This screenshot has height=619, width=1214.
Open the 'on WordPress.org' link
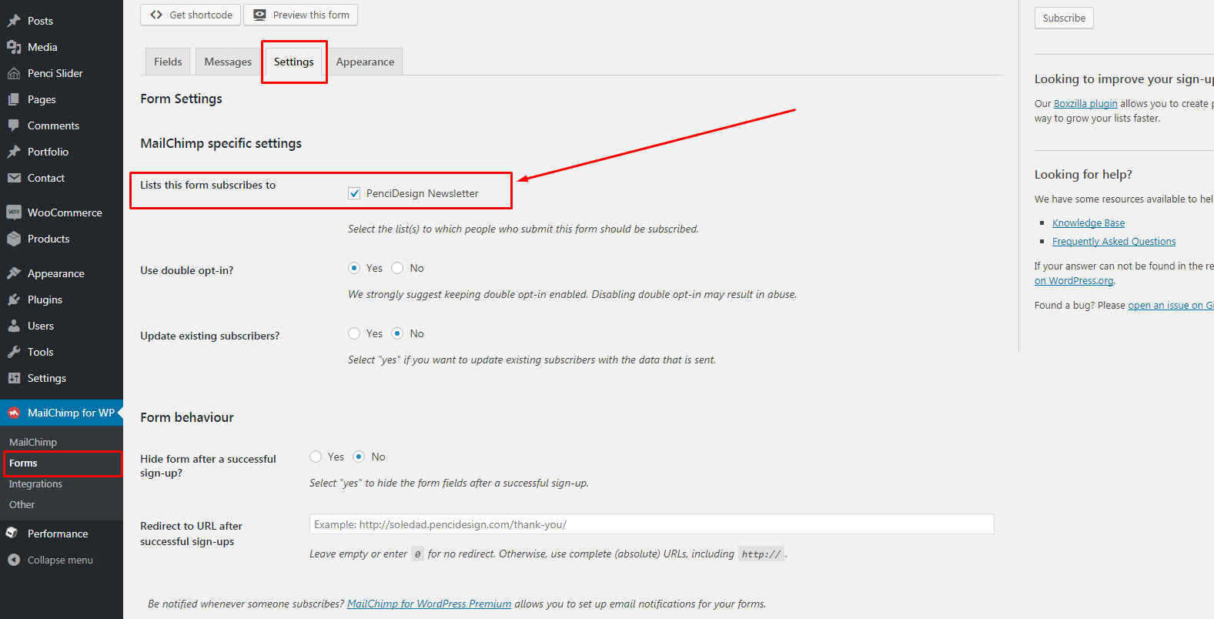[1074, 280]
